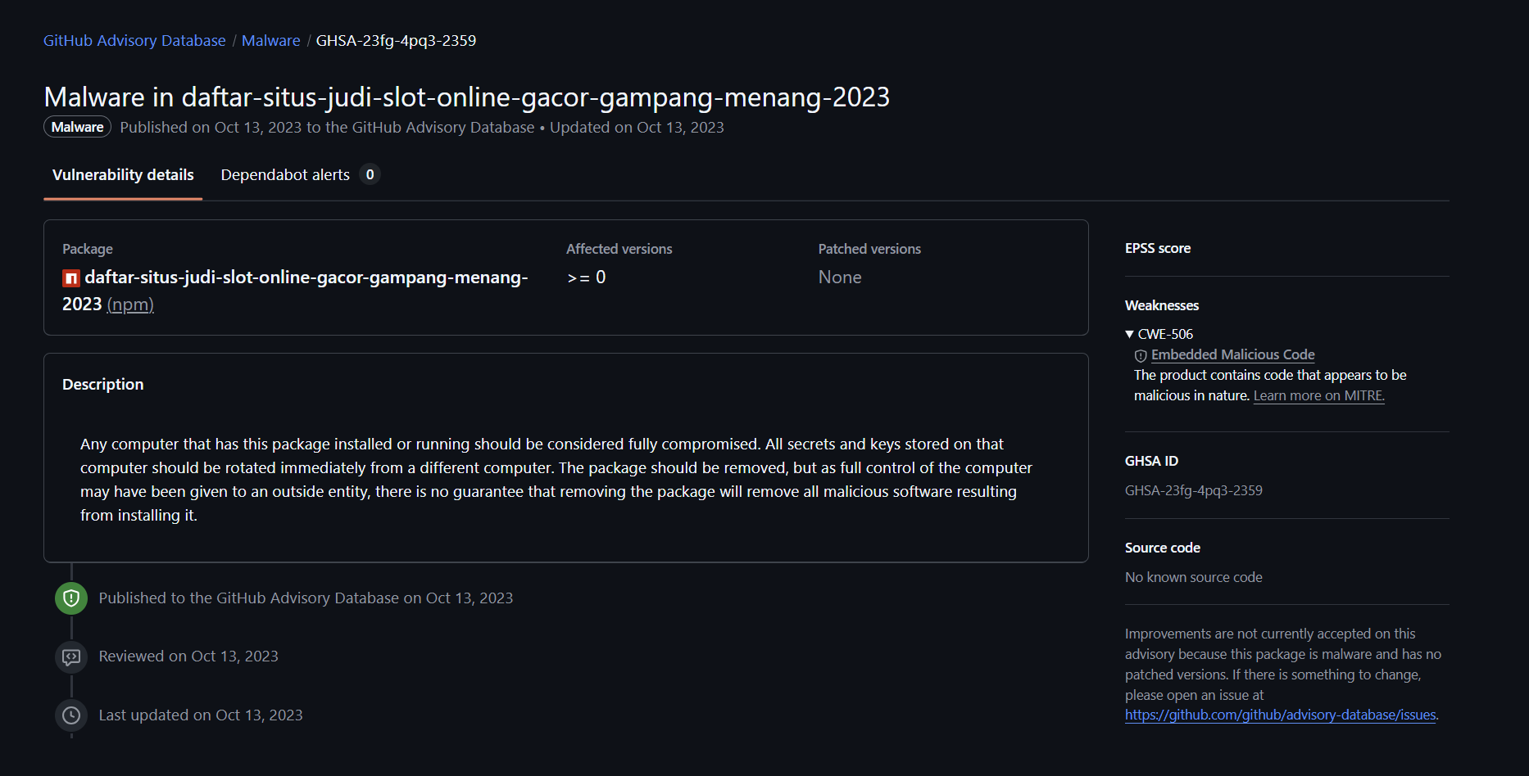The image size is (1529, 776).
Task: Select the Vulnerability details tab
Action: [123, 174]
